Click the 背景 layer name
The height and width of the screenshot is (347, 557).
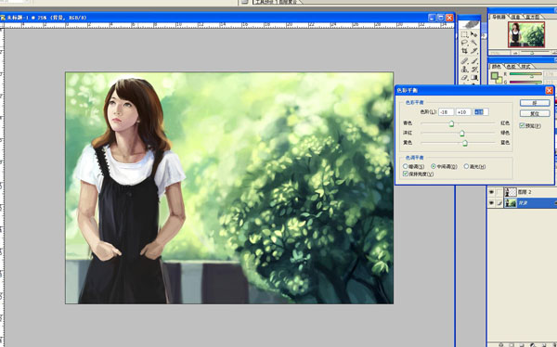[522, 203]
